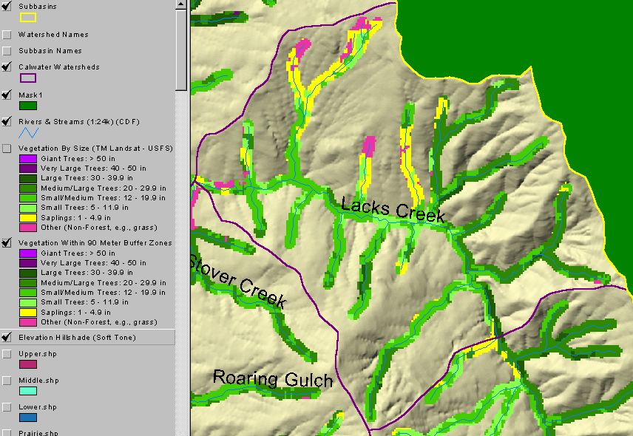Click the Lacks Creek map label

coord(393,209)
